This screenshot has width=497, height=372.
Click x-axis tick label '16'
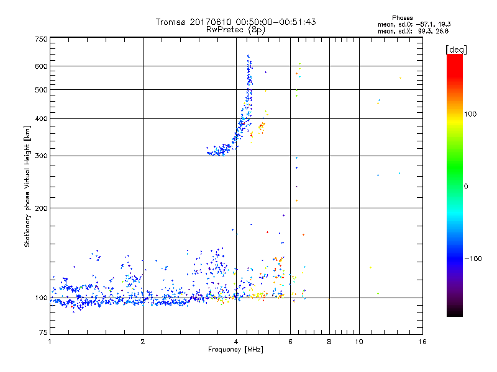click(x=422, y=342)
